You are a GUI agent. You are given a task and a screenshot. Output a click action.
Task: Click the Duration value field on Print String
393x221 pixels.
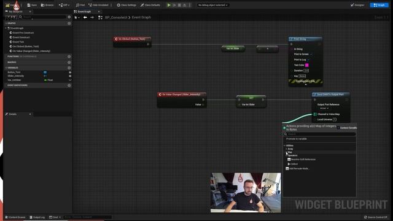306,71
